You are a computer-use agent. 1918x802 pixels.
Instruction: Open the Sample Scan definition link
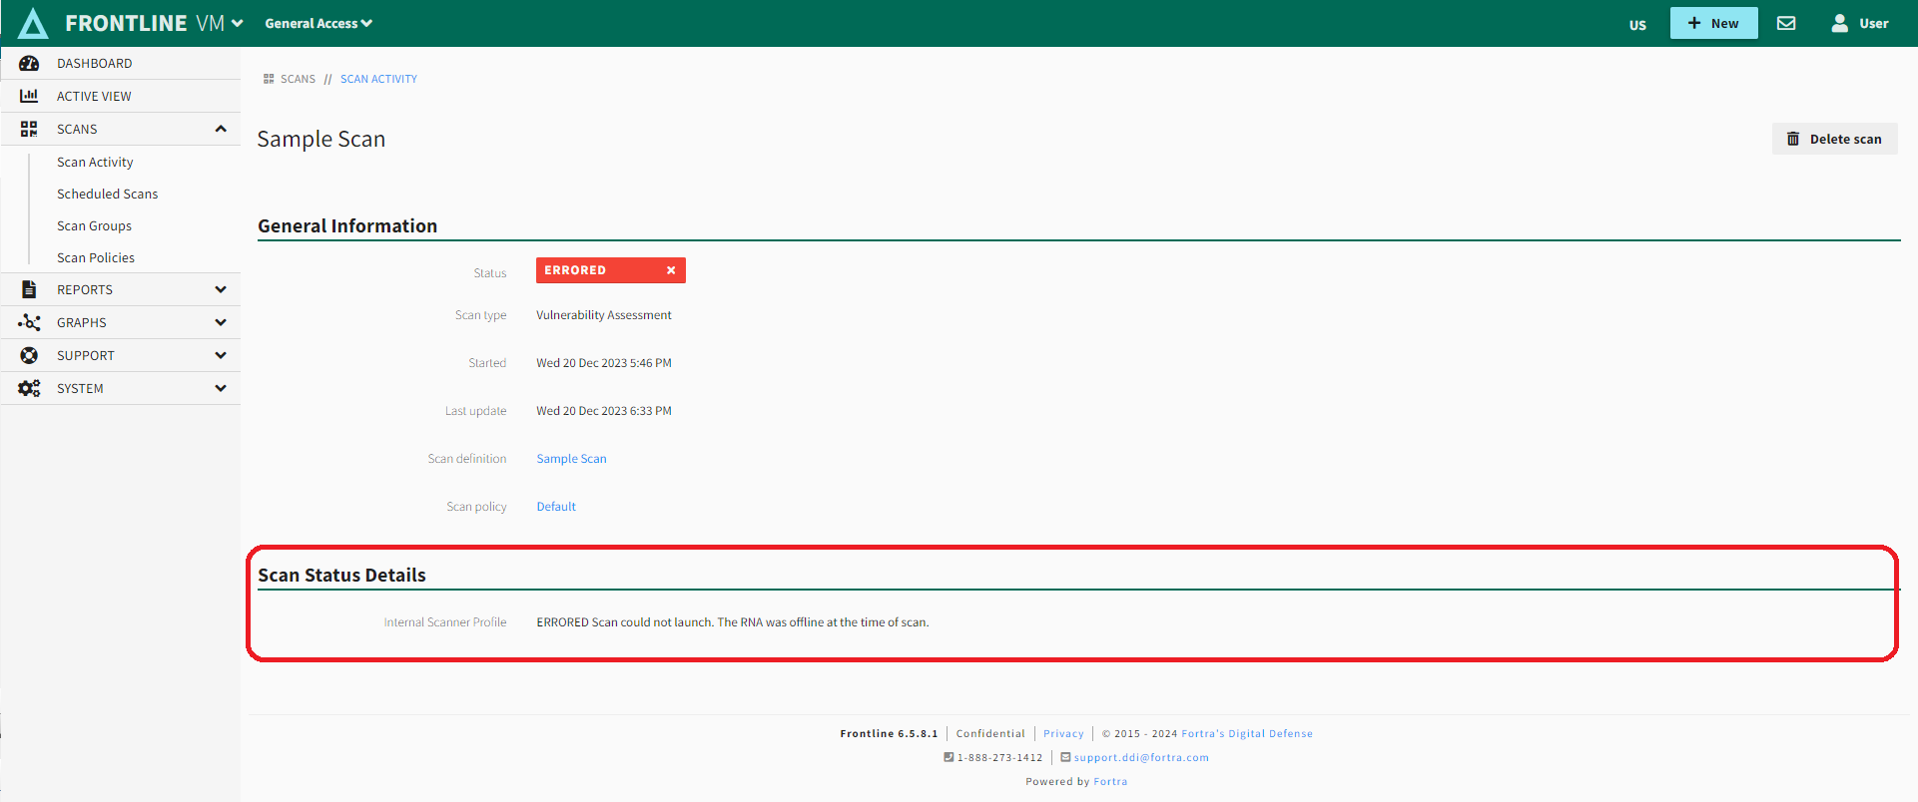tap(571, 459)
